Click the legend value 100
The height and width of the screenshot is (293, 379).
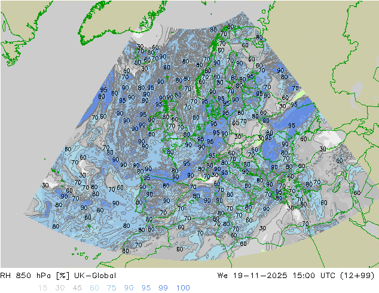183,288
